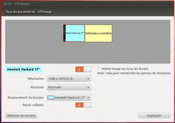Click the Résolution label
The height and width of the screenshot is (123, 175).
[x=36, y=79]
